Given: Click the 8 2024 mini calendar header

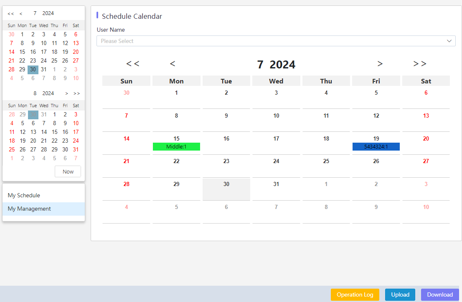Looking at the screenshot, I should pos(43,93).
